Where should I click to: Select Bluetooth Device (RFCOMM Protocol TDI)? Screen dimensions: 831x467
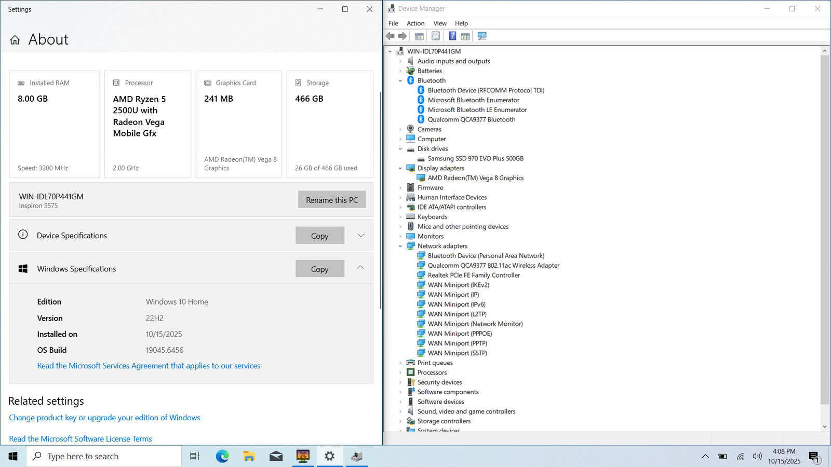click(486, 90)
